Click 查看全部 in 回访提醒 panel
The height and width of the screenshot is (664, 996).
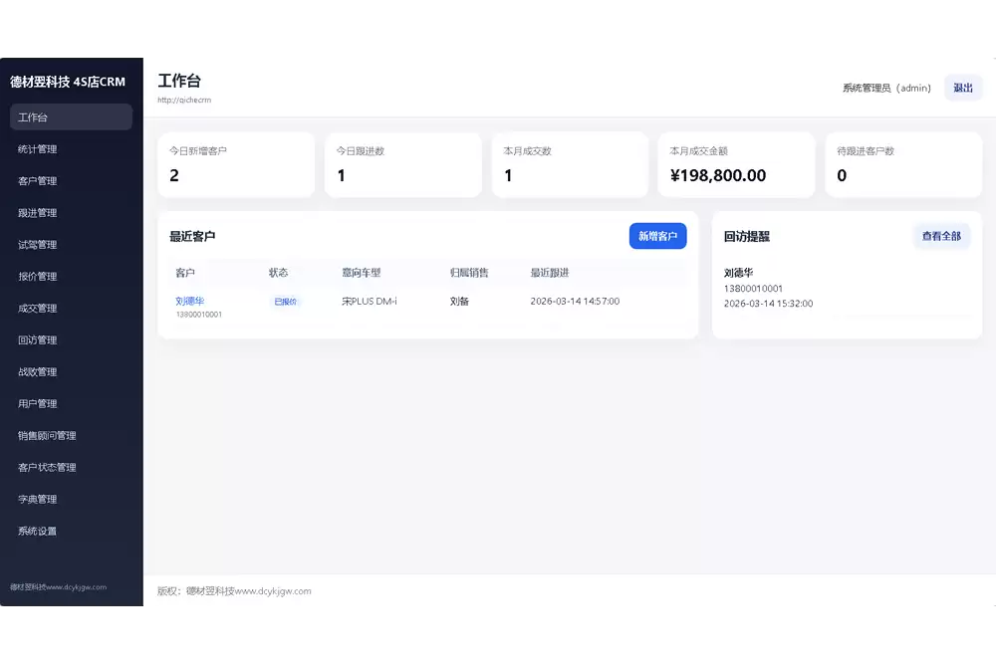pos(941,236)
